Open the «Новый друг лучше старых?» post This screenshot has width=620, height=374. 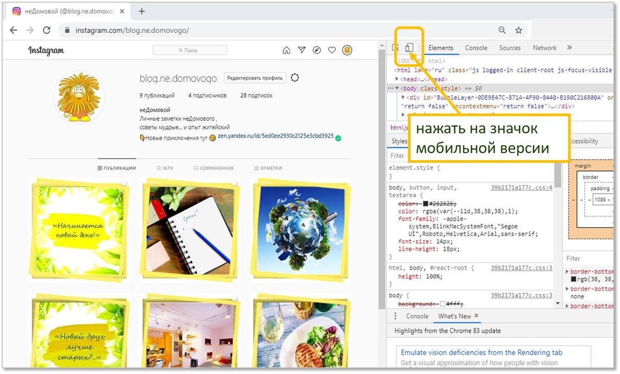[x=79, y=331]
